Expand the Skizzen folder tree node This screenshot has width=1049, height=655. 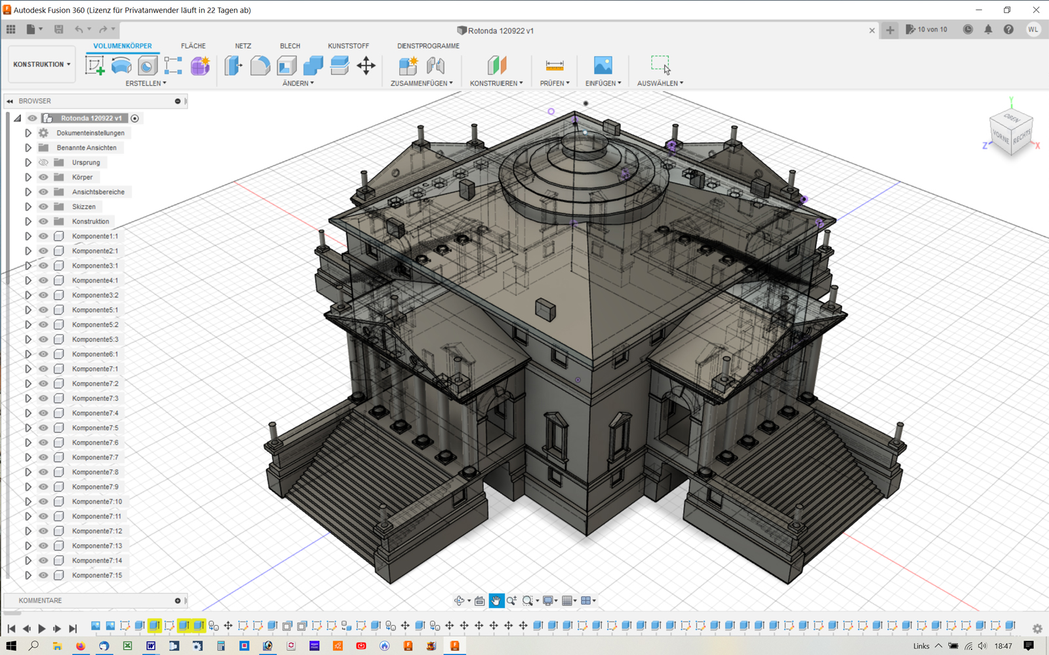[x=28, y=207]
